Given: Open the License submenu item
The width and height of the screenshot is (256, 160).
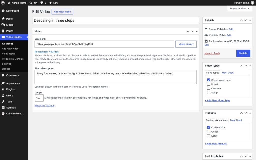Looking at the screenshot, I should [x=6, y=69].
